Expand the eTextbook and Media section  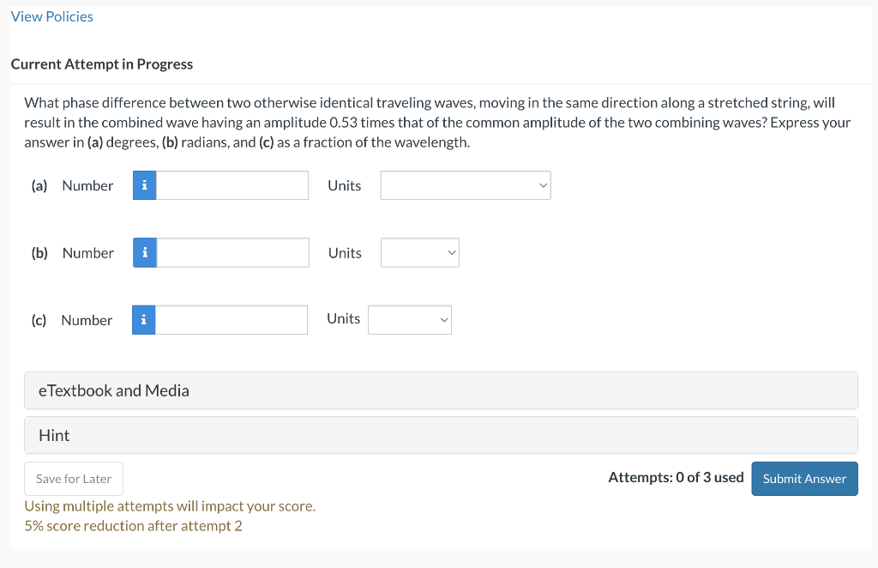[441, 390]
